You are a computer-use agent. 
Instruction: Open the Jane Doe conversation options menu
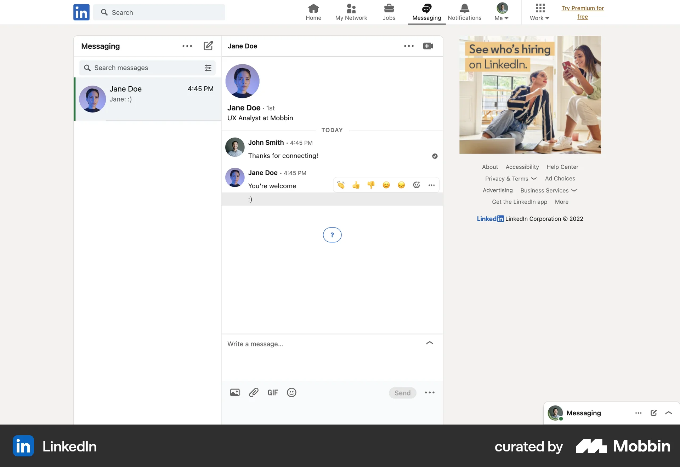tap(409, 46)
